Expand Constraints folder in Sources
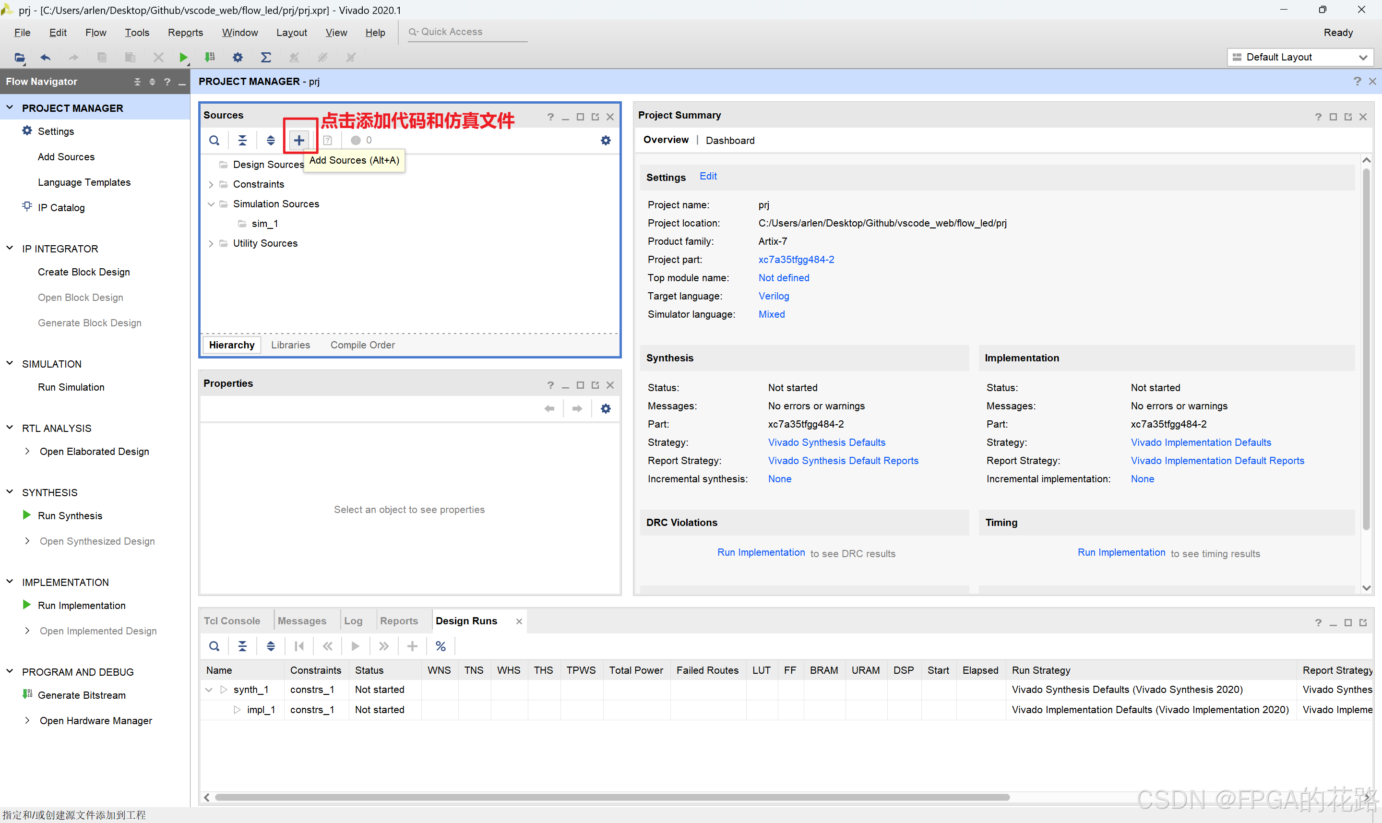 click(x=211, y=184)
